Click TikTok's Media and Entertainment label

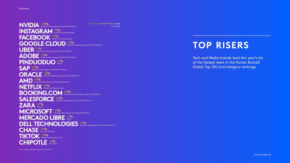tap(52, 138)
